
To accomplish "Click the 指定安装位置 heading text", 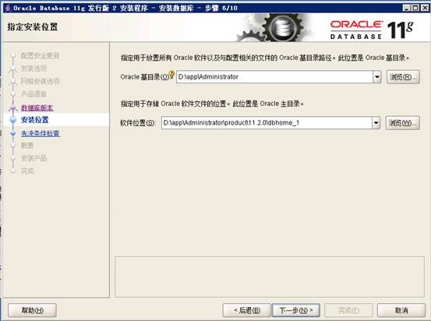I will [x=33, y=27].
